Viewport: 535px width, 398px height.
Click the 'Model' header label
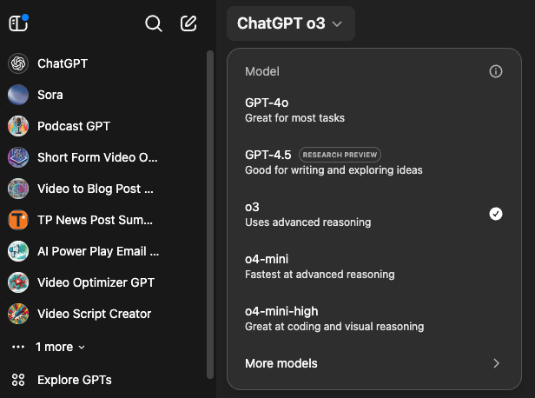(x=262, y=71)
